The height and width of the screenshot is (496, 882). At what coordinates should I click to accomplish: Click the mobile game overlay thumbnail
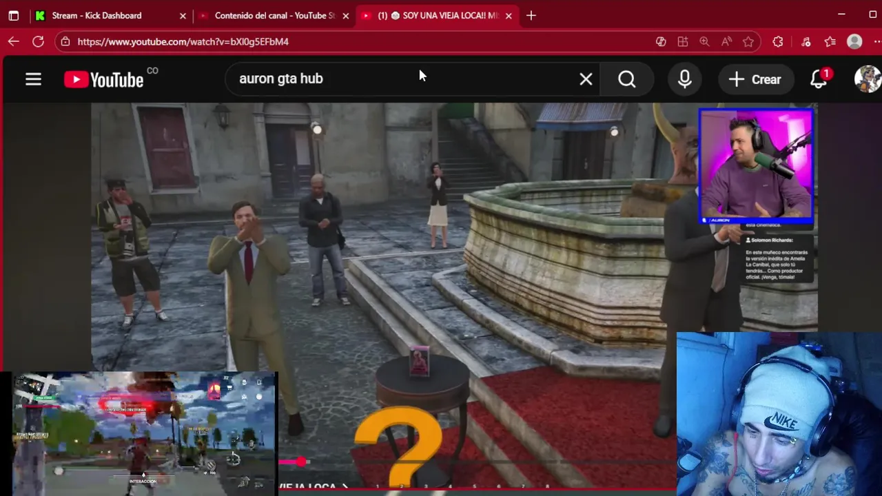pyautogui.click(x=144, y=434)
